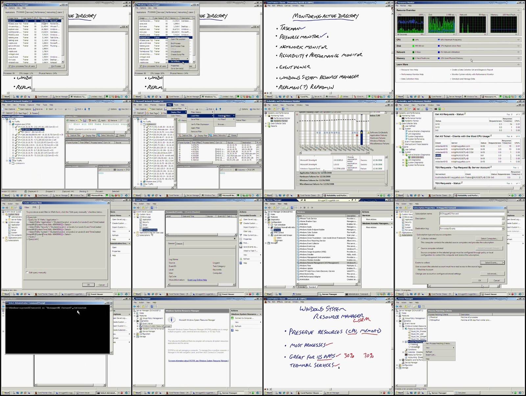The height and width of the screenshot is (396, 526).
Task: Click Refresh icon in Forwarded Events actions pane
Action: [241, 259]
